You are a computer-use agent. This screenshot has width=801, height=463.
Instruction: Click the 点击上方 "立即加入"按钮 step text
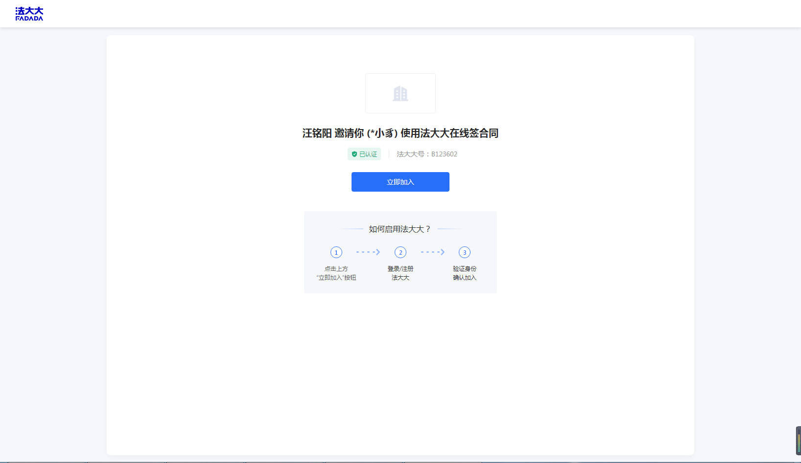click(x=336, y=273)
